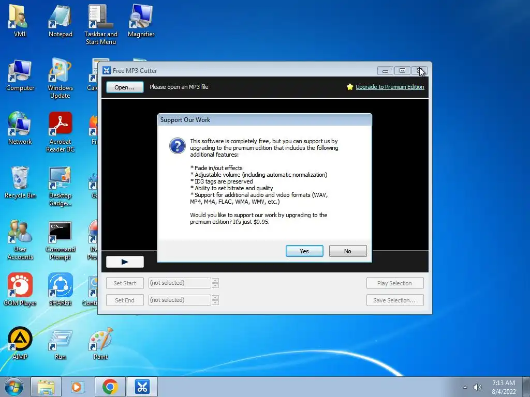Select the User Accounts desktop icon
The width and height of the screenshot is (530, 397).
coord(20,240)
